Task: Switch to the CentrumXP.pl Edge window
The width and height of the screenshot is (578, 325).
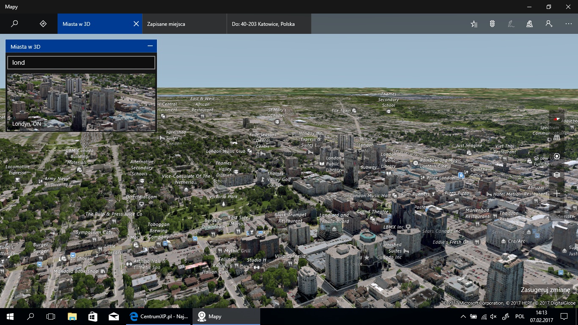Action: [158, 316]
